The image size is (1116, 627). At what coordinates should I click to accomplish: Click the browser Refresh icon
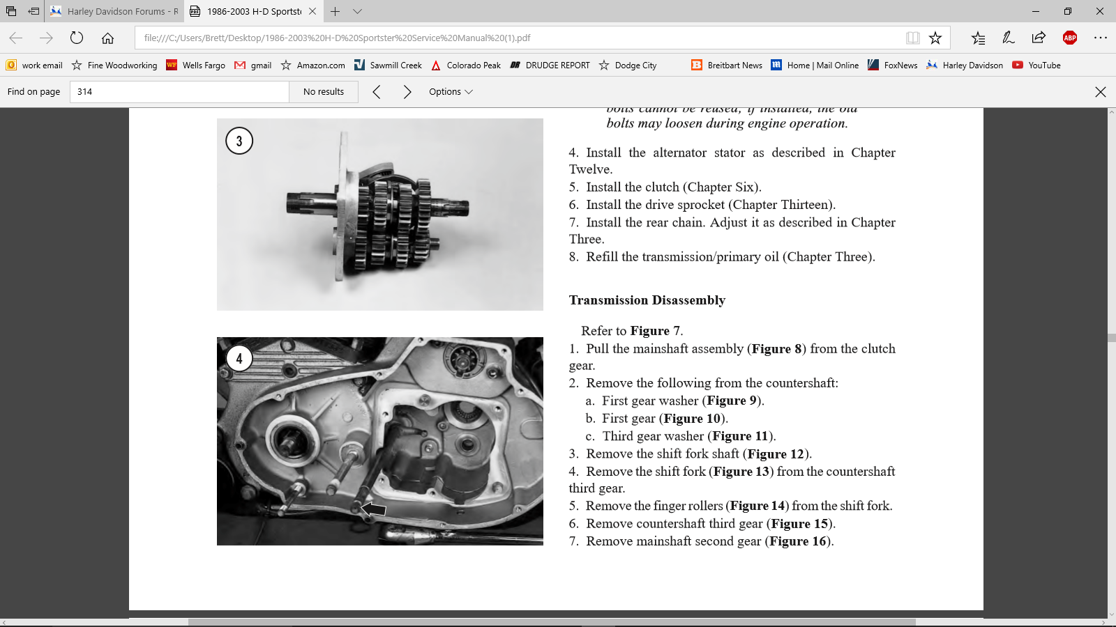77,38
